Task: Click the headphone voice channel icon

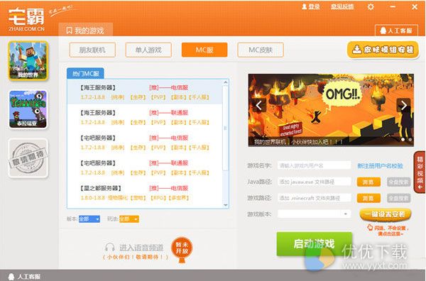Action: click(x=110, y=248)
